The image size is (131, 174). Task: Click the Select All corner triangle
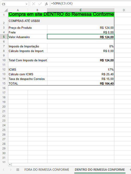coord(6,10)
